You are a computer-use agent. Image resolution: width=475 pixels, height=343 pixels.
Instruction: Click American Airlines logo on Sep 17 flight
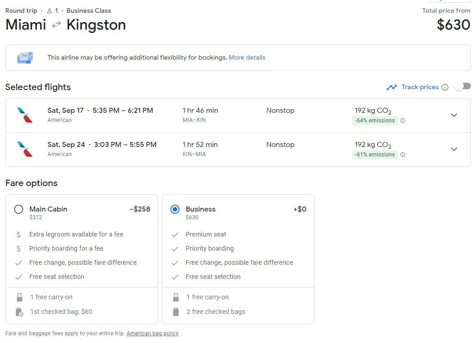pos(25,115)
